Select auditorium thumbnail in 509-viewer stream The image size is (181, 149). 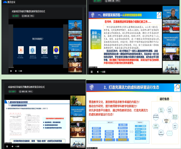[x=171, y=53]
